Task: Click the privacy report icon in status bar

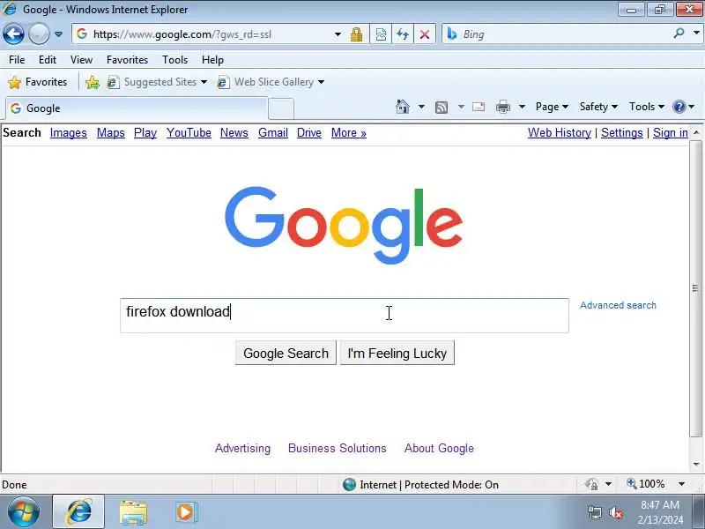Action: [x=591, y=484]
